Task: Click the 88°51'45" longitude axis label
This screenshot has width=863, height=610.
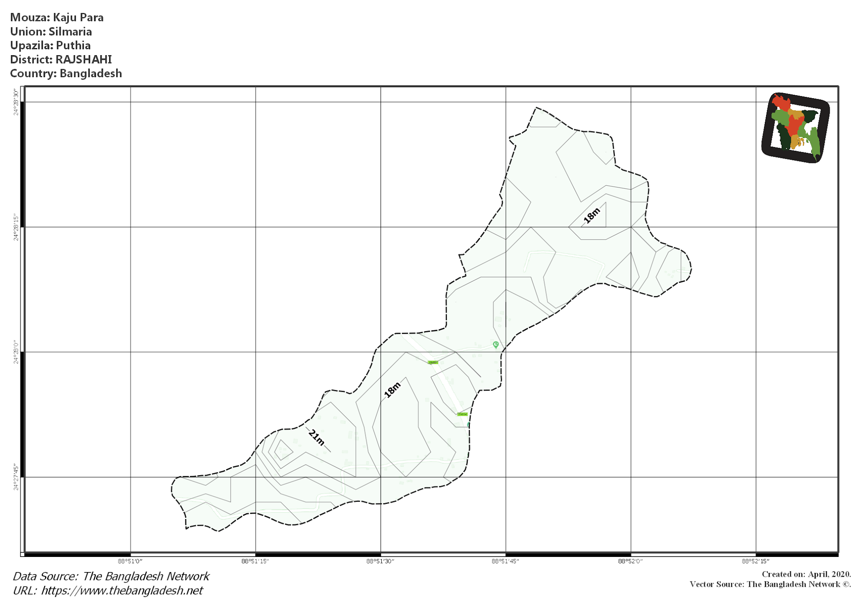Action: 506,560
